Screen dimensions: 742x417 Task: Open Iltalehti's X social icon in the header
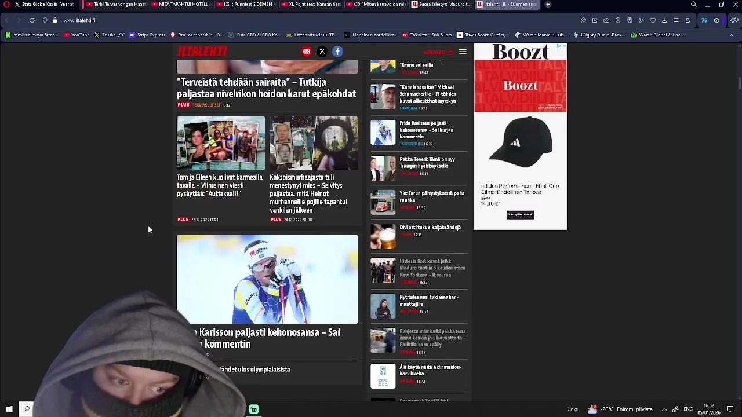[x=322, y=52]
